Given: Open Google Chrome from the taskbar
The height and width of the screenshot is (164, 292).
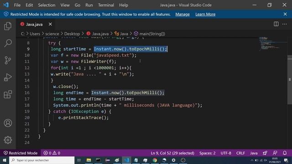Looking at the screenshot, I should pos(155,160).
